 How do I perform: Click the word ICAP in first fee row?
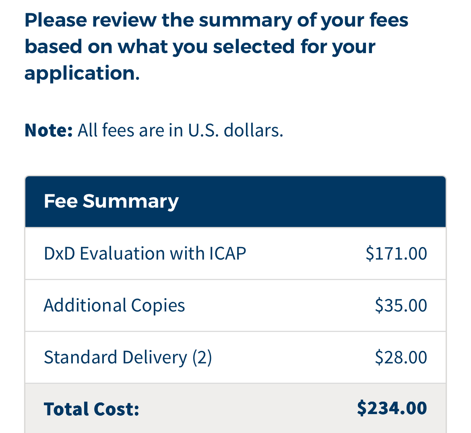(228, 254)
